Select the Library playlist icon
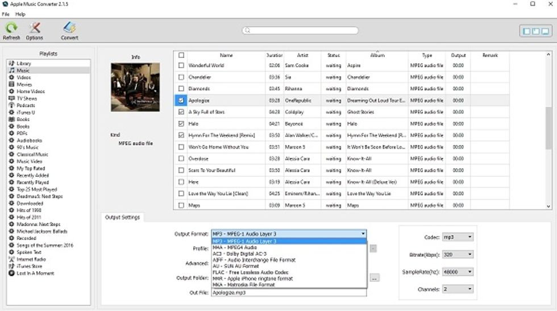Viewport: 557px width, 311px height. pyautogui.click(x=12, y=63)
